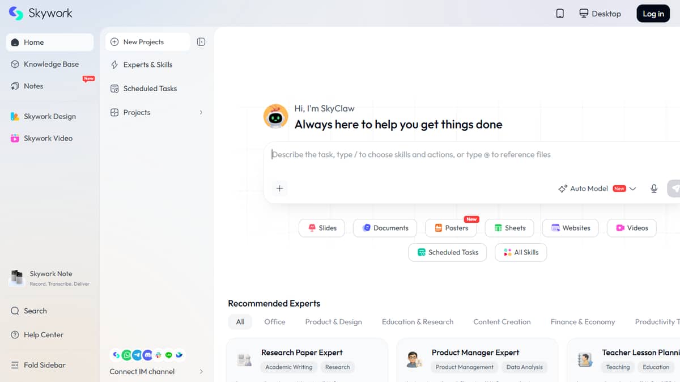The width and height of the screenshot is (680, 382).
Task: Select the Scheduled Tasks chip
Action: pyautogui.click(x=448, y=252)
